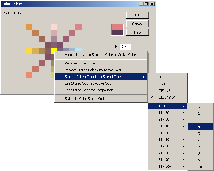The image size is (214, 171).
Task: Choose Switch to Color Select Mode
Action: tap(101, 99)
